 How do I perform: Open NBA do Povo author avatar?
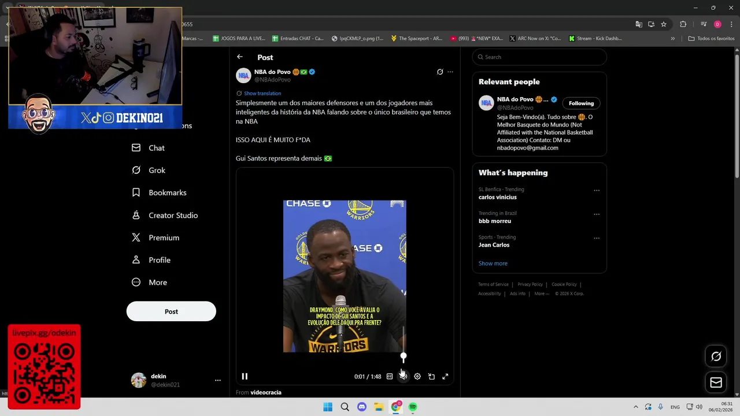pyautogui.click(x=243, y=76)
